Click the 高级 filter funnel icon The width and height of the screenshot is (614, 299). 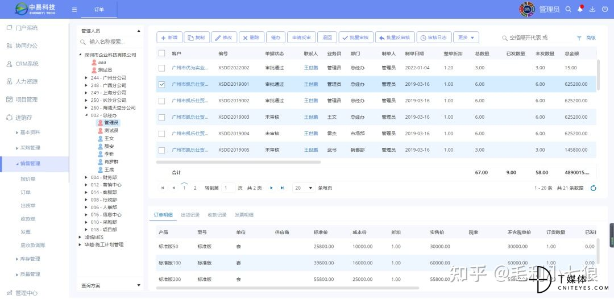(x=579, y=38)
